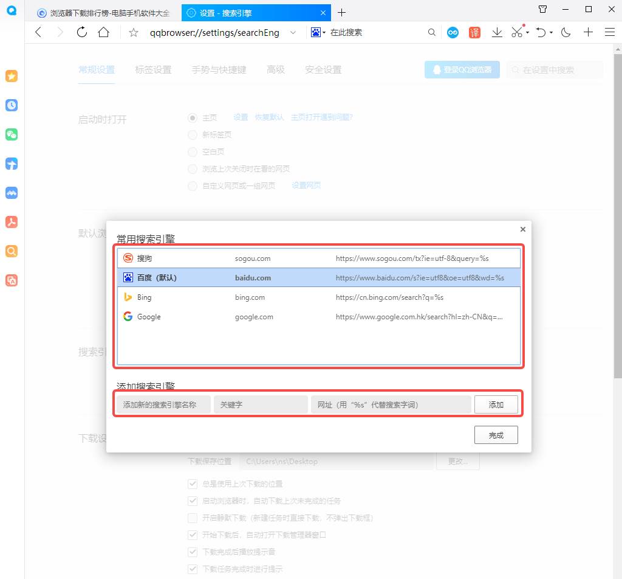Click the 添加 button
Image resolution: width=622 pixels, height=579 pixels.
pyautogui.click(x=496, y=404)
